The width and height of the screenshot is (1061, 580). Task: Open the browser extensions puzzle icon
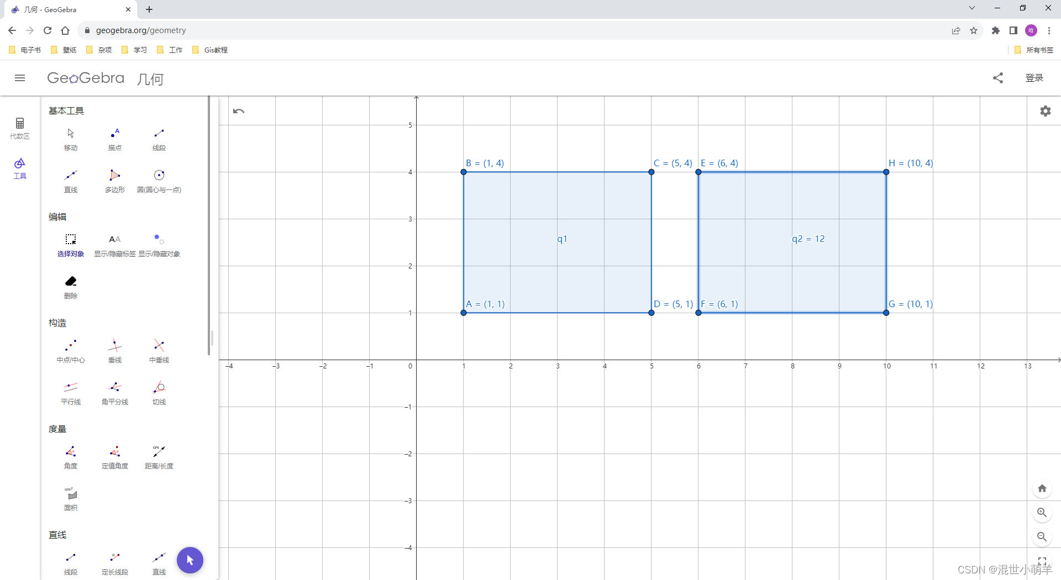point(996,30)
